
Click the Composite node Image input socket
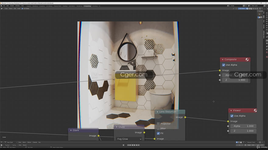pos(220,70)
